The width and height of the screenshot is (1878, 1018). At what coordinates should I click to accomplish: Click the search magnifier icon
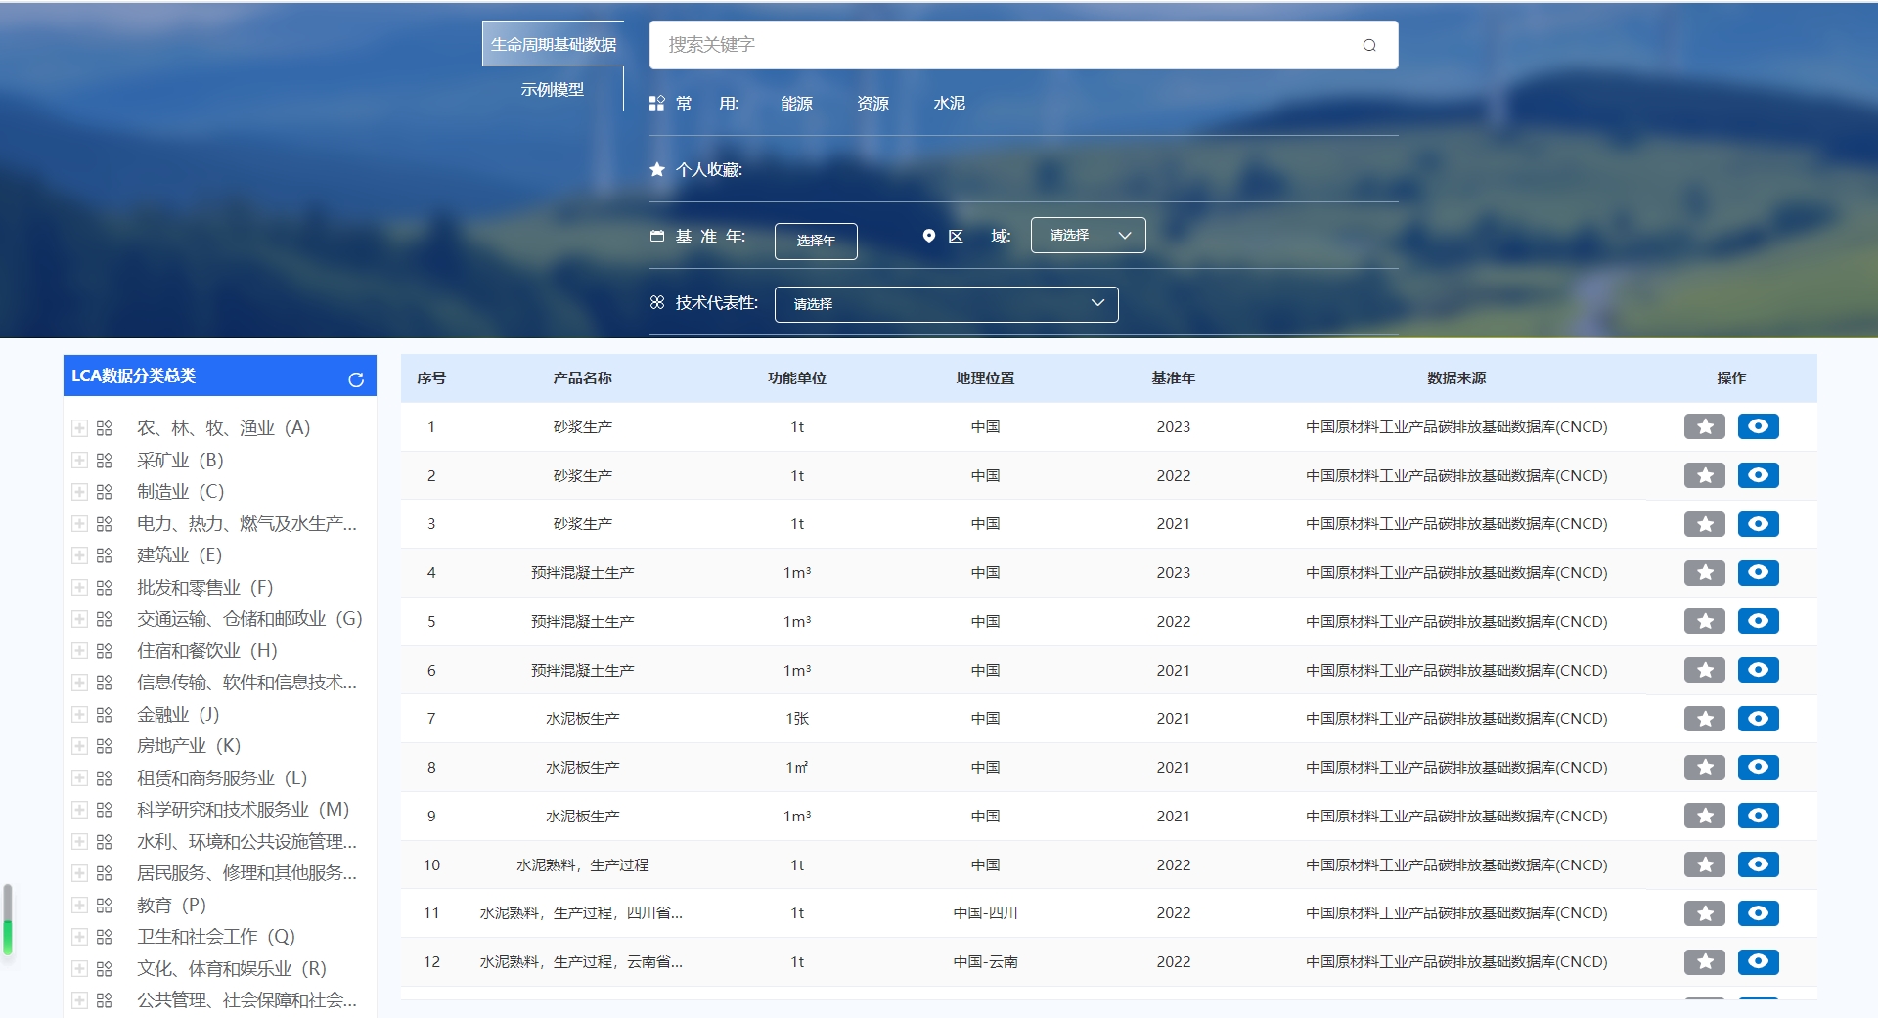click(1369, 45)
